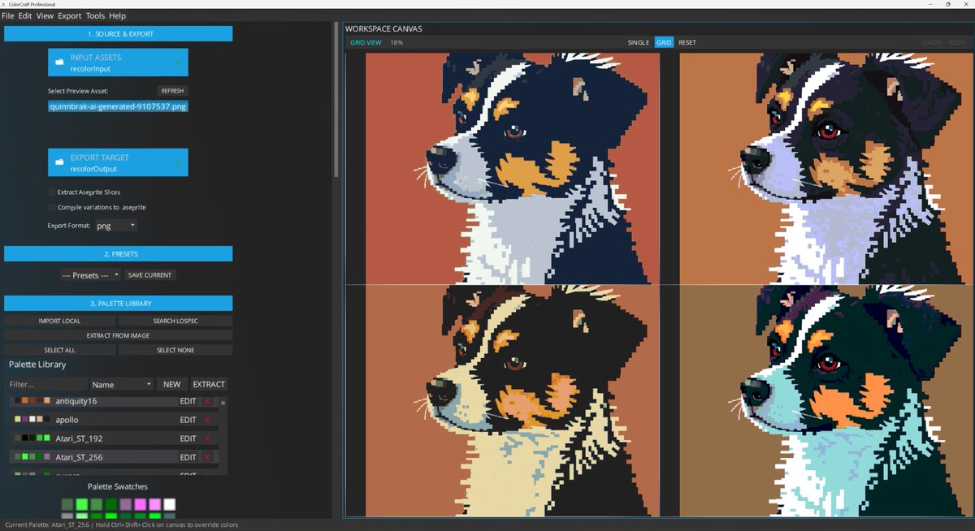The height and width of the screenshot is (531, 975).
Task: Remove Atari_ST_256 palette using red X
Action: [x=207, y=457]
